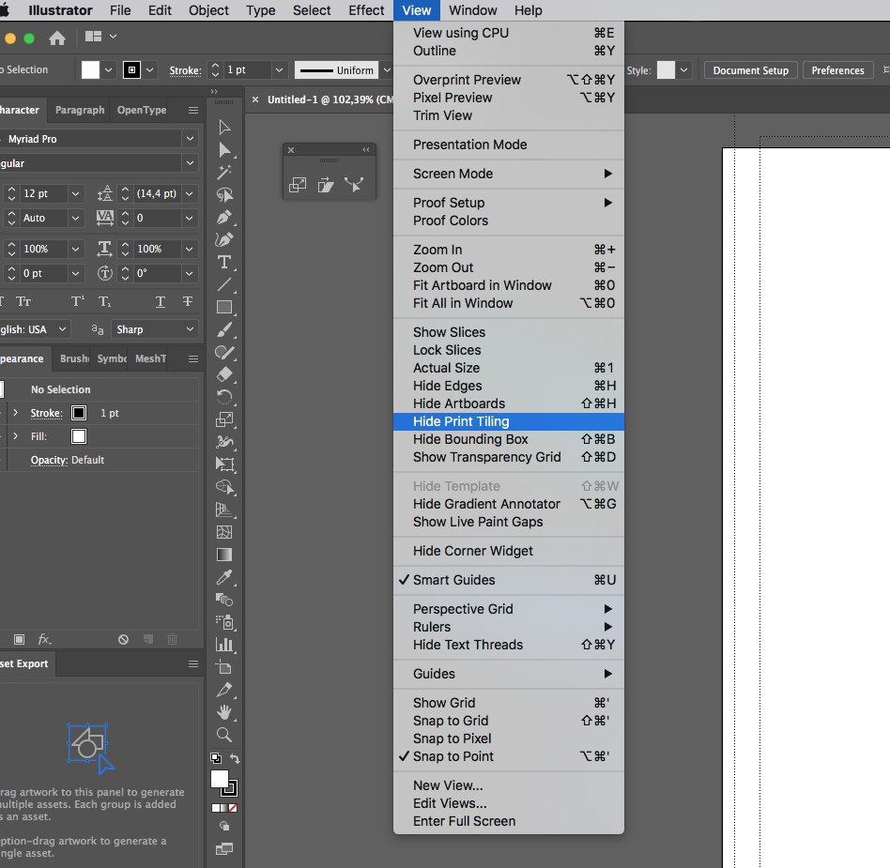Toggle Subscript text style
The width and height of the screenshot is (890, 868).
[104, 301]
